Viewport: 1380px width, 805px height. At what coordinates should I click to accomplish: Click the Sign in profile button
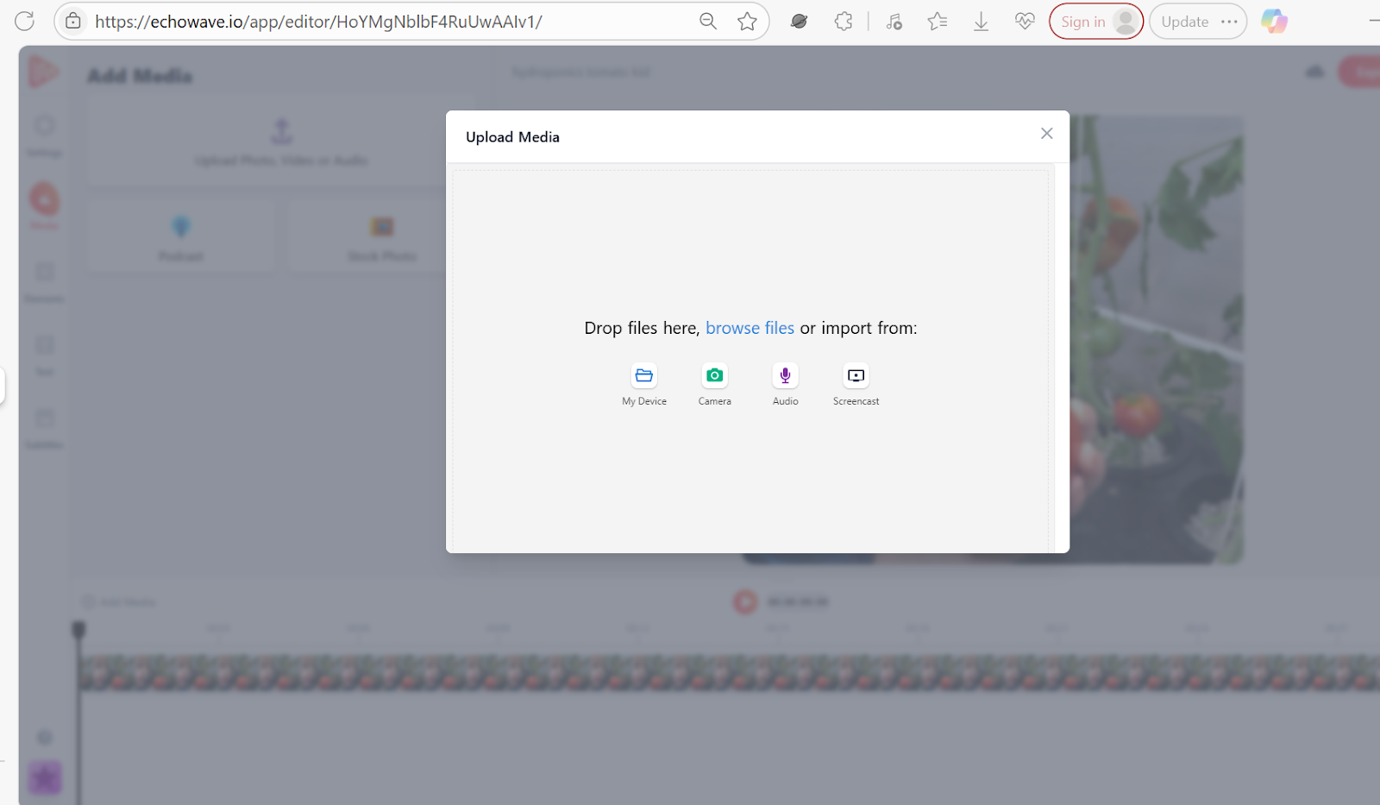[x=1095, y=22]
